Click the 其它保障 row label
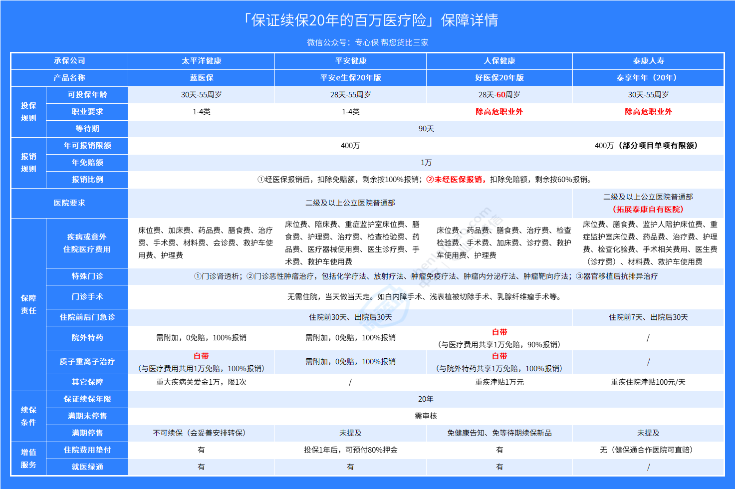Screen dimensions: 735x489 87,382
